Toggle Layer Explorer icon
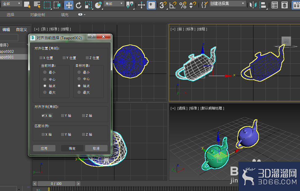300x191 pixels. pos(285,5)
